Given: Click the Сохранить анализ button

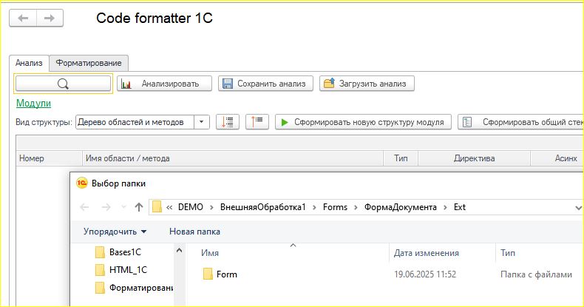Looking at the screenshot, I should point(265,84).
